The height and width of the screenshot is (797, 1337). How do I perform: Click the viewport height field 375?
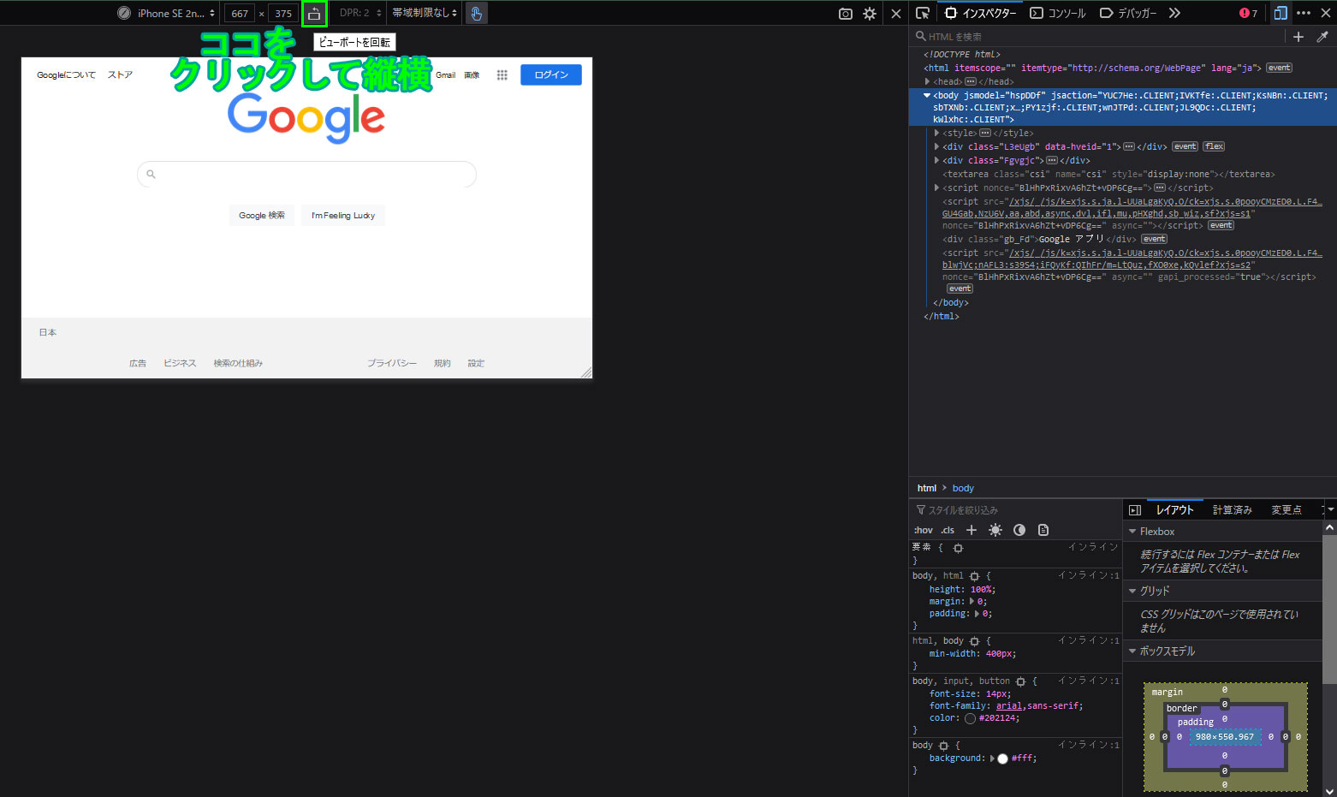(x=283, y=14)
